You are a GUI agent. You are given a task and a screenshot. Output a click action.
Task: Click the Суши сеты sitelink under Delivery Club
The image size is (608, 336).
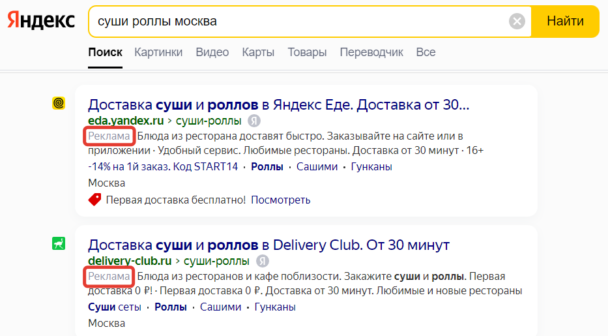coord(115,307)
